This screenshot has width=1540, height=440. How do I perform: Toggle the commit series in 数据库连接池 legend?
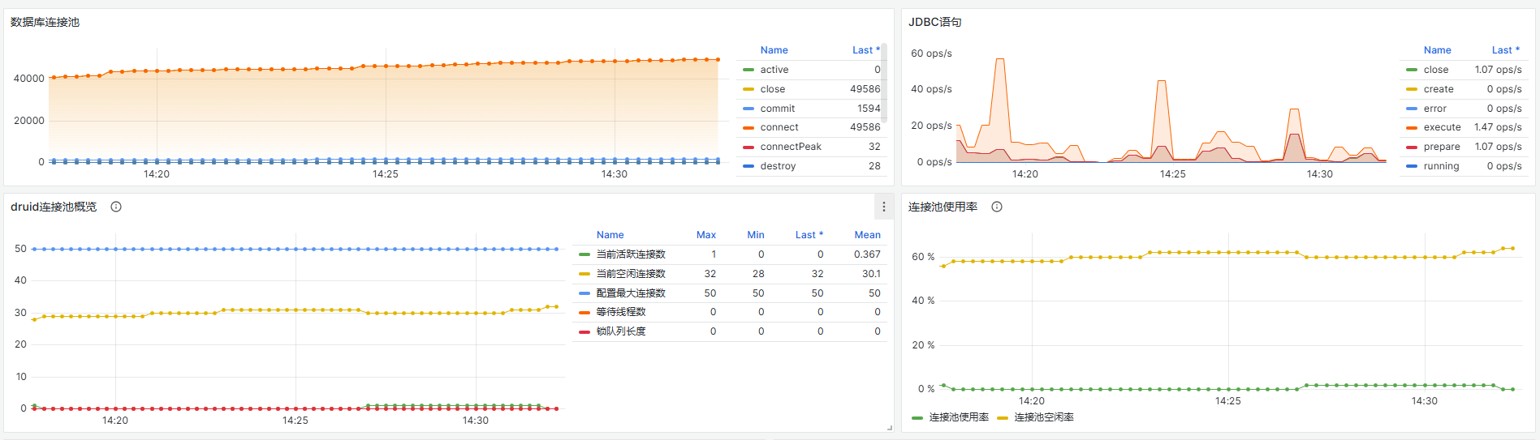pos(777,109)
